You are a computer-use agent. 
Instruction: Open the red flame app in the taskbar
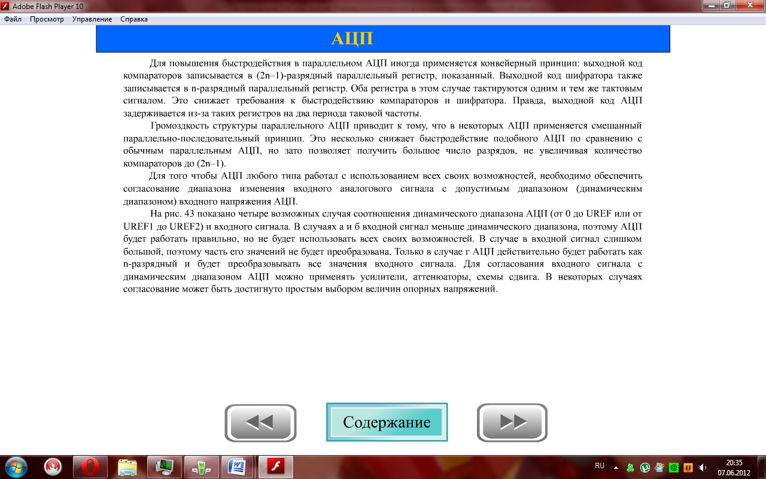pos(53,466)
